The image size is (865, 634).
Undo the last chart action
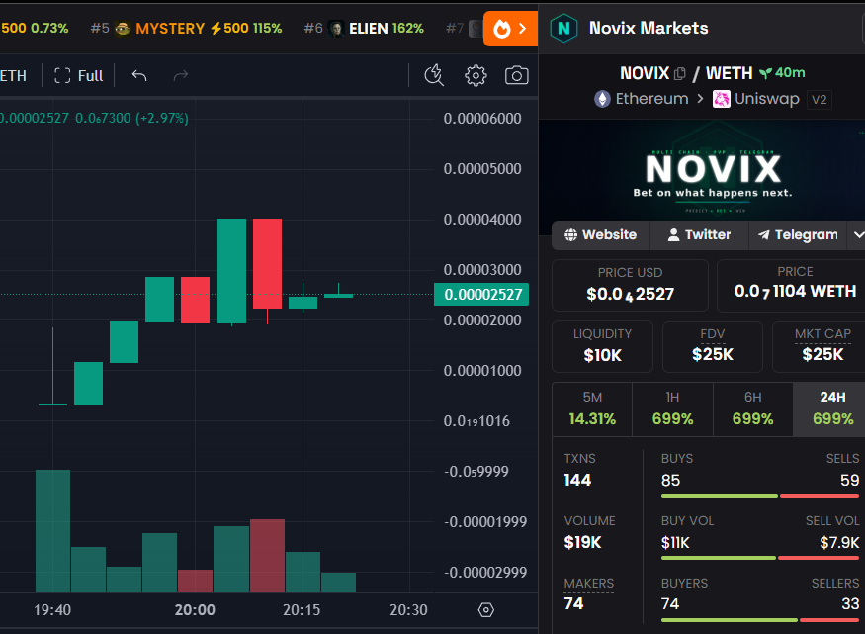(x=139, y=75)
